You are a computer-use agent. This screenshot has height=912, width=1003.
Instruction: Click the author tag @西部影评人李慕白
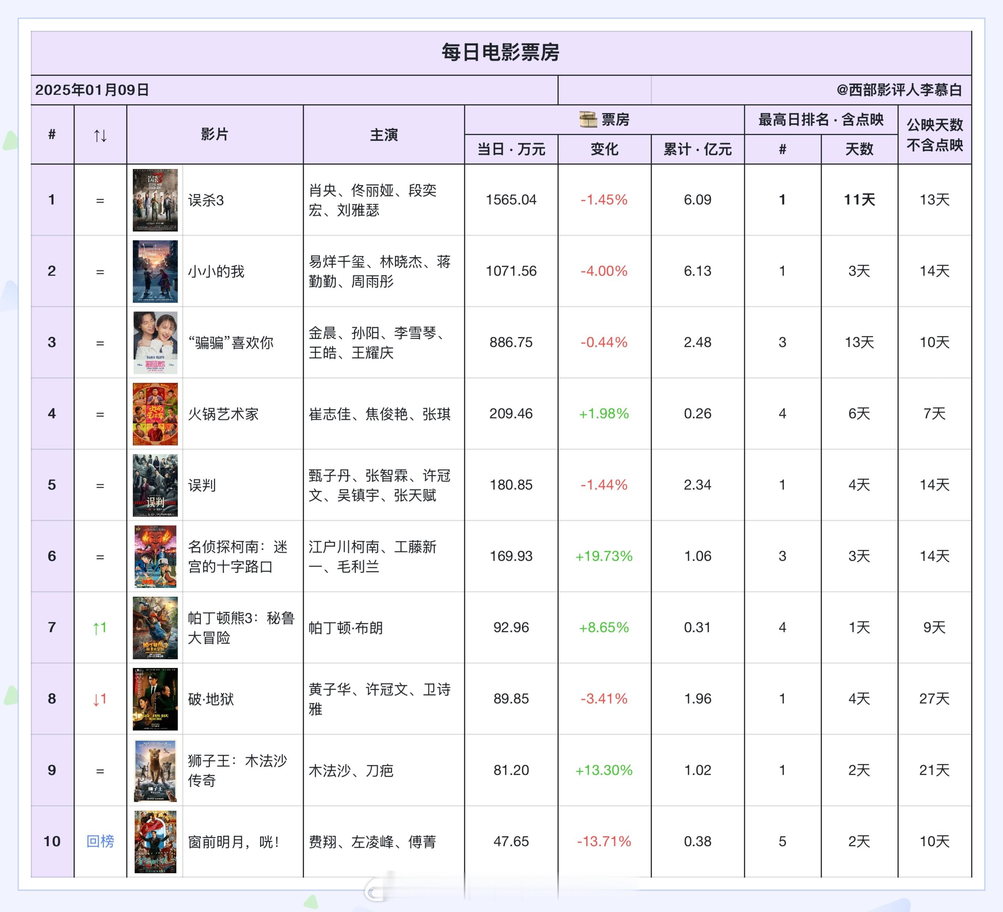click(899, 90)
